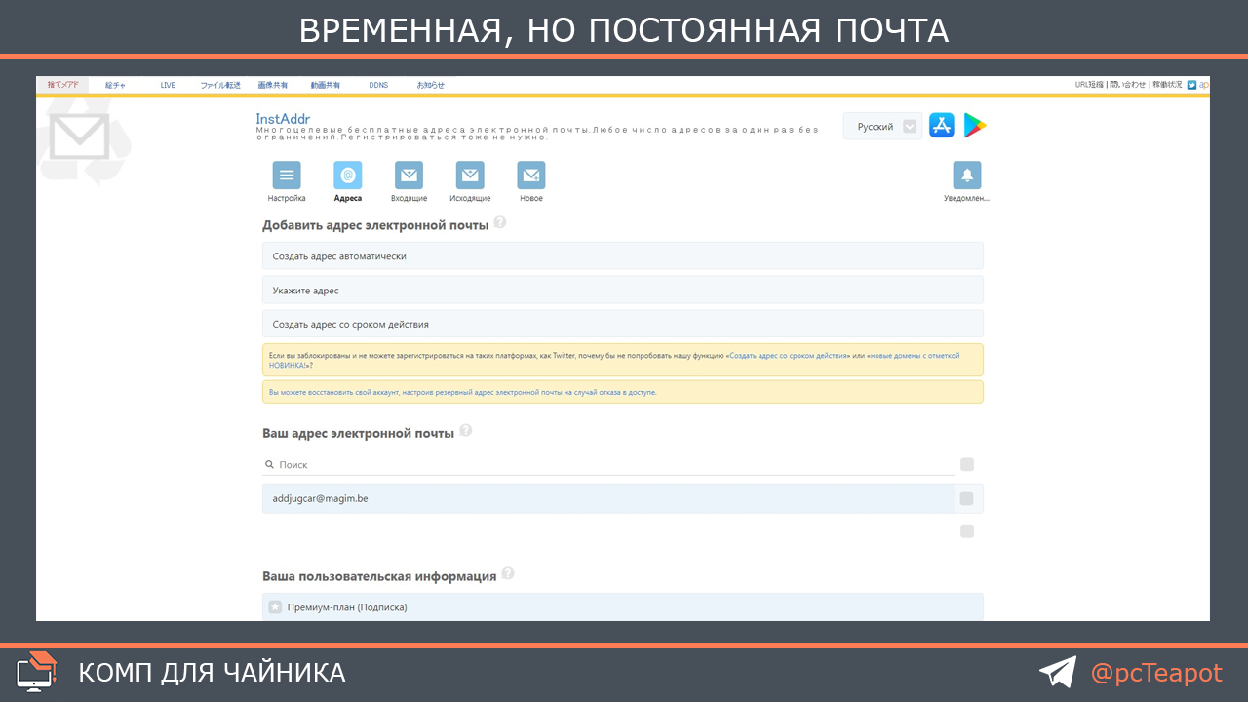Image resolution: width=1248 pixels, height=702 pixels.
Task: Follow the «Создать адрес со сроком действия» notice link
Action: coord(790,356)
